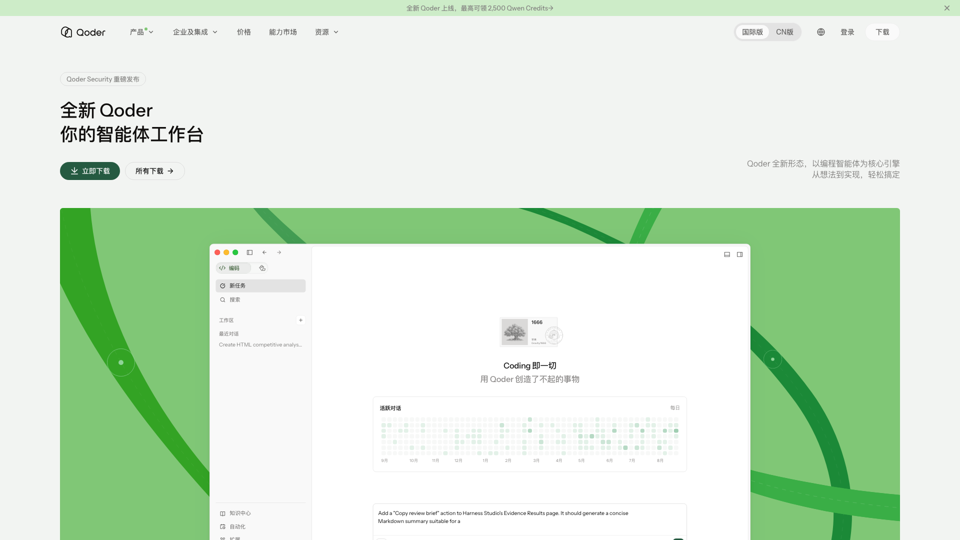Click the back arrow in app preview
Viewport: 960px width, 540px height.
(x=264, y=252)
